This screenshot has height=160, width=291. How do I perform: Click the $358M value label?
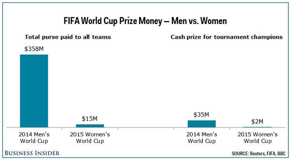click(x=34, y=49)
